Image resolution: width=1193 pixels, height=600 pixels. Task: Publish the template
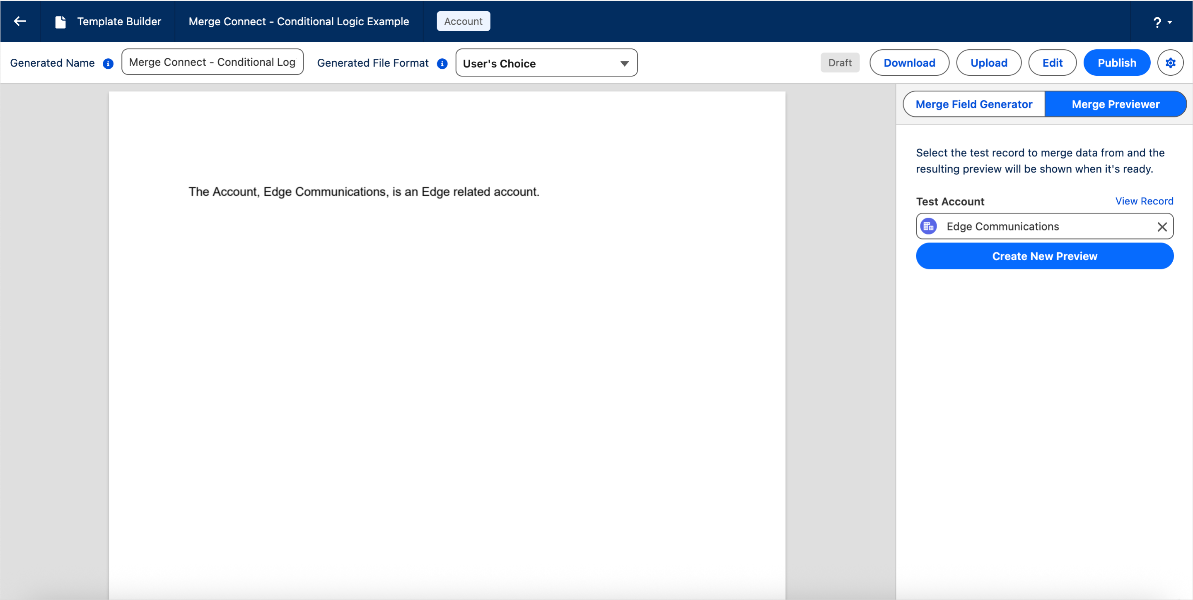[x=1117, y=62]
